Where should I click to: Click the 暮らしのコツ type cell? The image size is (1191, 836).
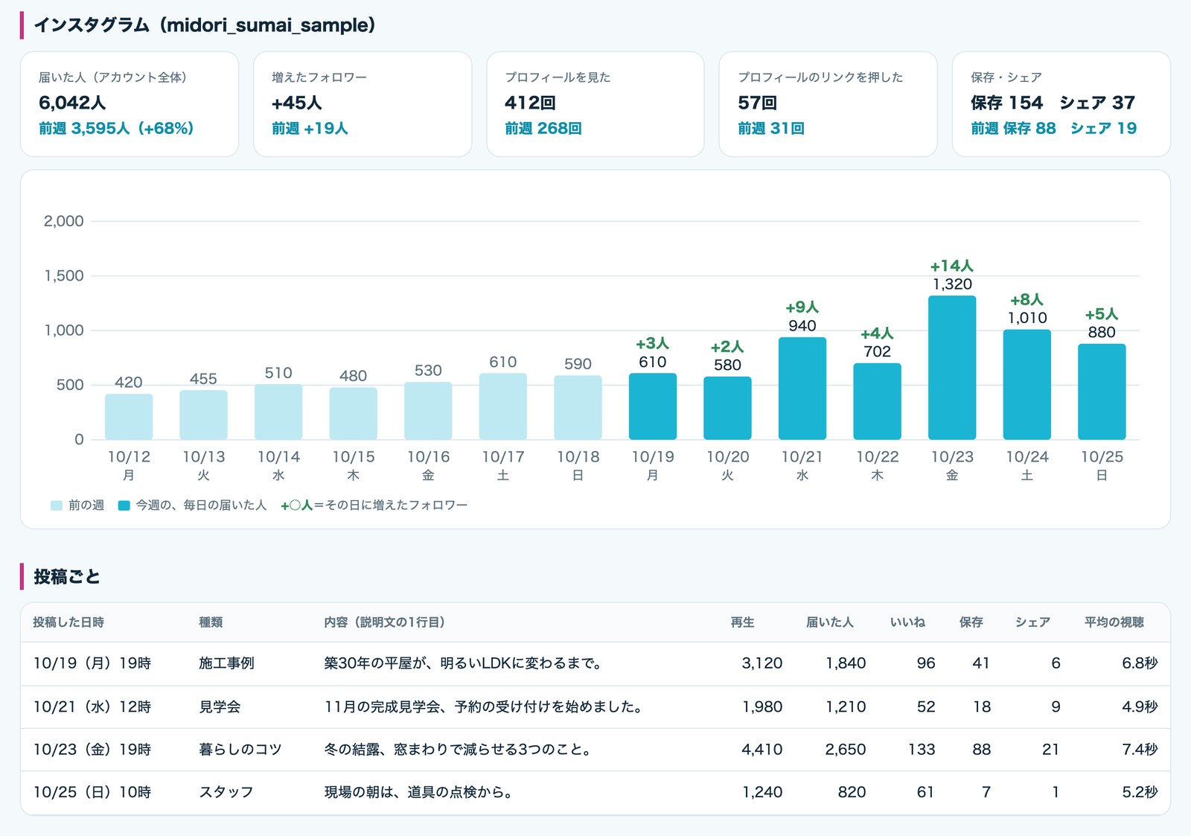pos(240,750)
